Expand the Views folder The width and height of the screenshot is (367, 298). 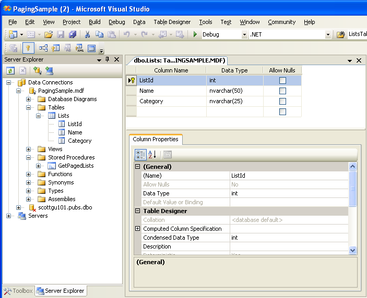(x=28, y=149)
